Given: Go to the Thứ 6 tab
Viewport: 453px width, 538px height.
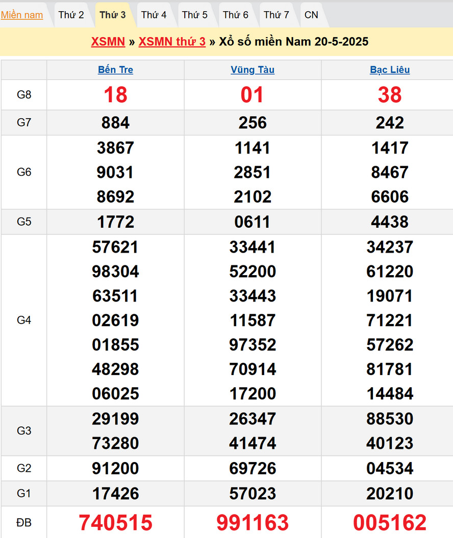Looking at the screenshot, I should click(235, 15).
